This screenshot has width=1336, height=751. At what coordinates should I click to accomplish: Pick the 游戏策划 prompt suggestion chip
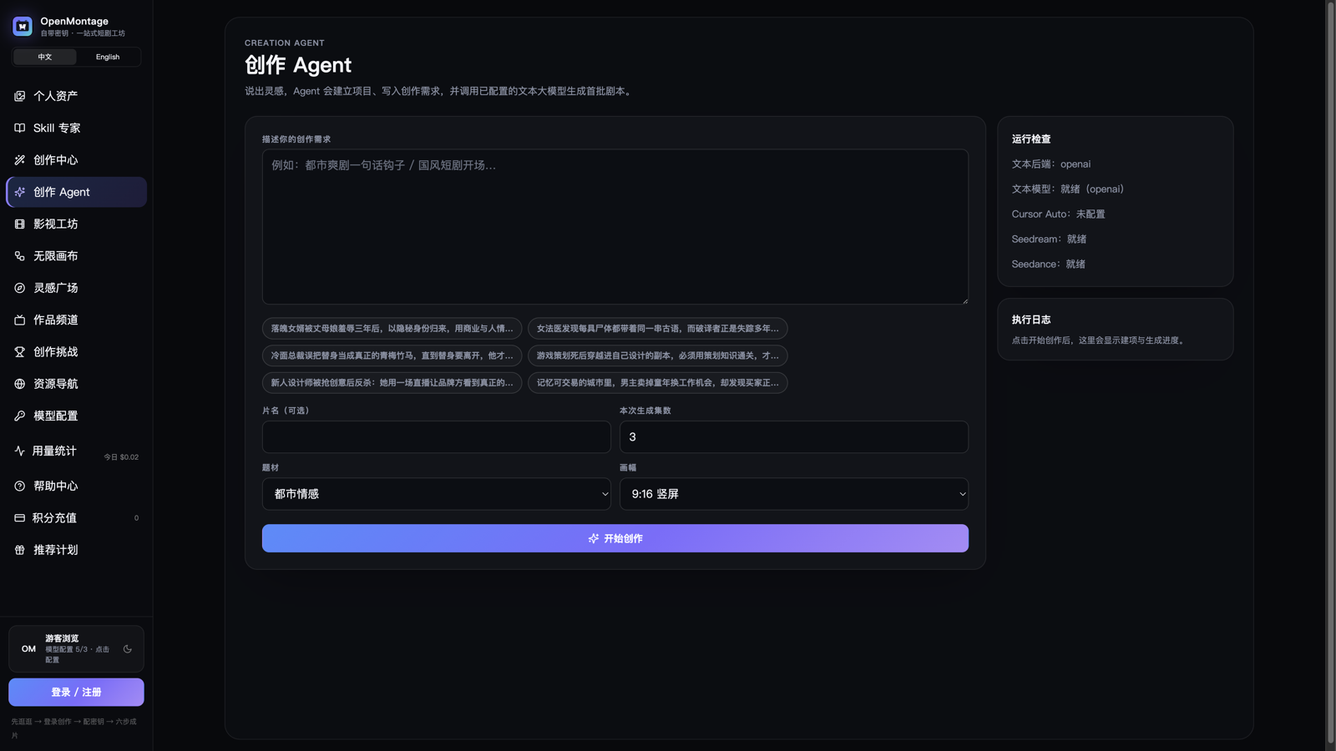point(657,355)
